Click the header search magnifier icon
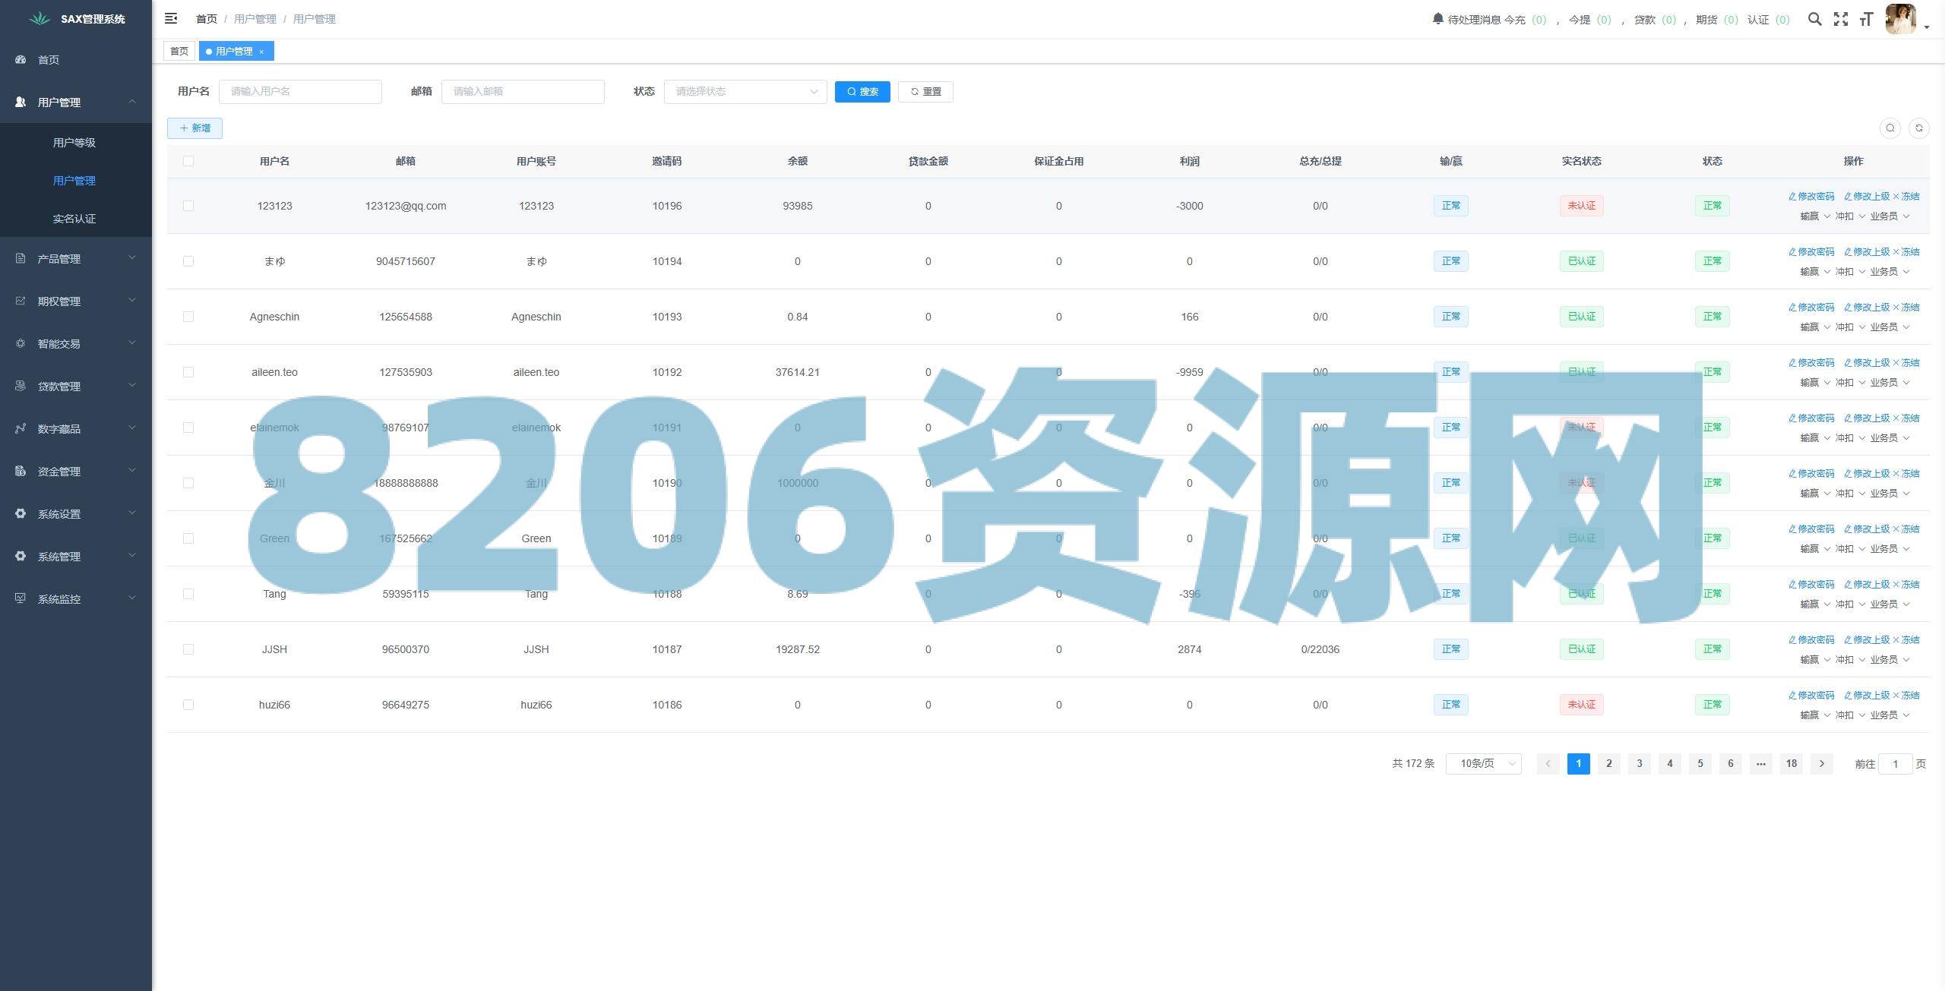1945x991 pixels. tap(1814, 19)
